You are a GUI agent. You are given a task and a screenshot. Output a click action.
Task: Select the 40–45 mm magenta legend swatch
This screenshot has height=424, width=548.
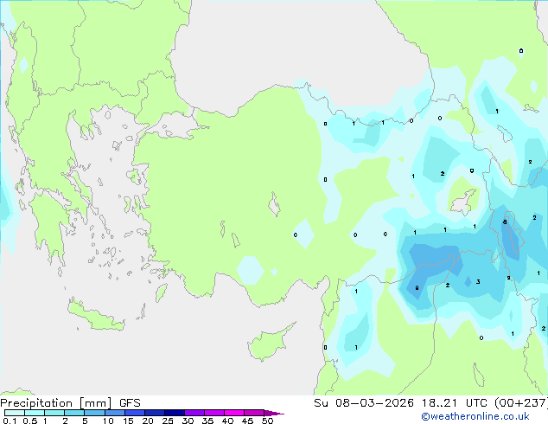pos(234,413)
